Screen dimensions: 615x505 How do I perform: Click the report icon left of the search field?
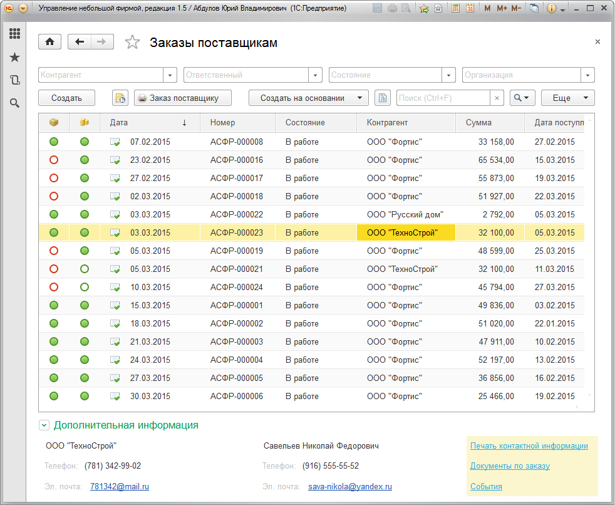point(383,98)
